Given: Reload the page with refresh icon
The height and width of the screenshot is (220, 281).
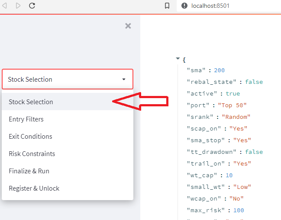Looking at the screenshot, I should [32, 6].
